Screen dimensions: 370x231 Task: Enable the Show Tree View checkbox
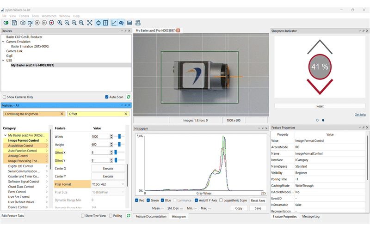pyautogui.click(x=83, y=216)
